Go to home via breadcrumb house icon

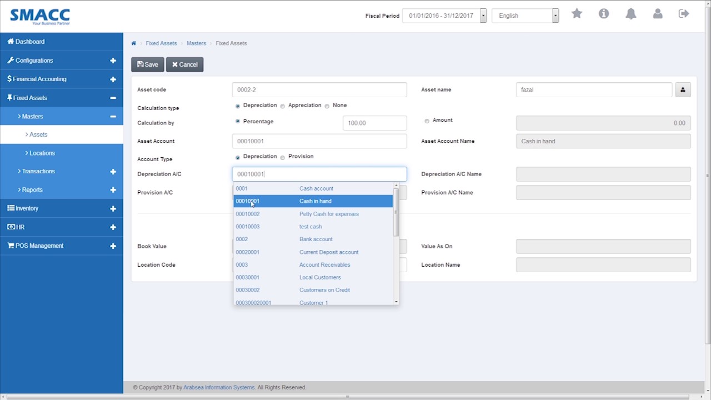click(134, 43)
